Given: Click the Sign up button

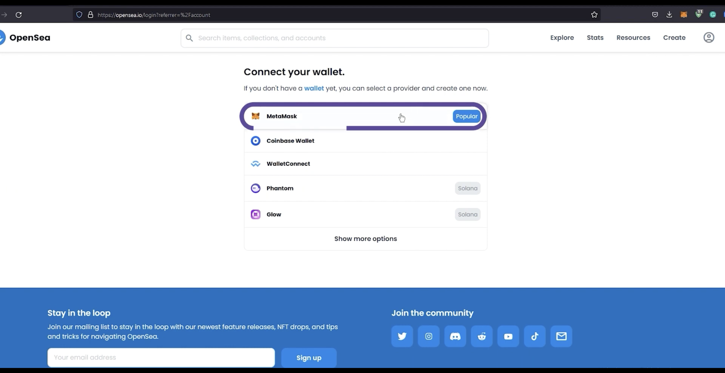Looking at the screenshot, I should [309, 358].
